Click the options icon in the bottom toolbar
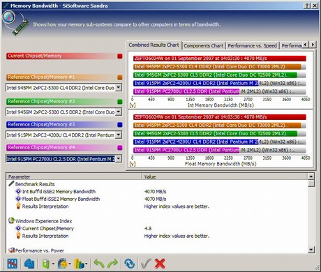 12,264
